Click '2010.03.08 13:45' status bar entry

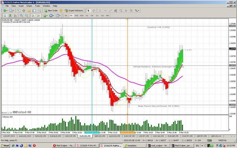(132, 141)
